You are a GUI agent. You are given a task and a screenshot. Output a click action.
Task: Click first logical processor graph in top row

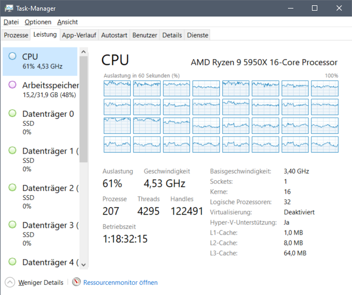point(117,89)
